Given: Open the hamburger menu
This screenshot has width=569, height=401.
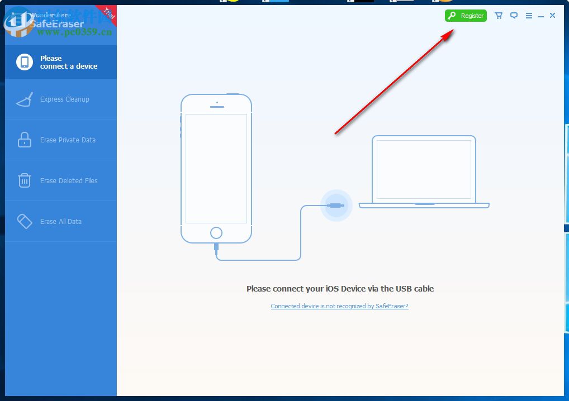Looking at the screenshot, I should click(529, 16).
